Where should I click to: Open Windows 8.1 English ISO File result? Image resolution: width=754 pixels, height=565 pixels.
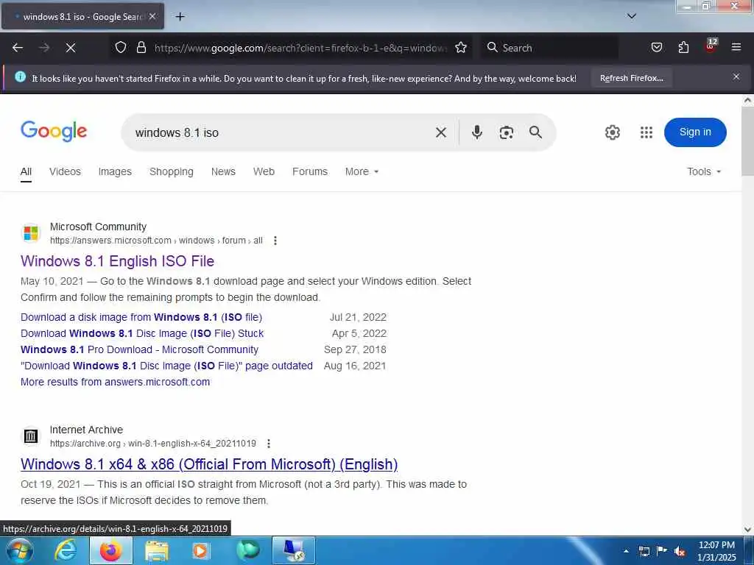click(117, 261)
